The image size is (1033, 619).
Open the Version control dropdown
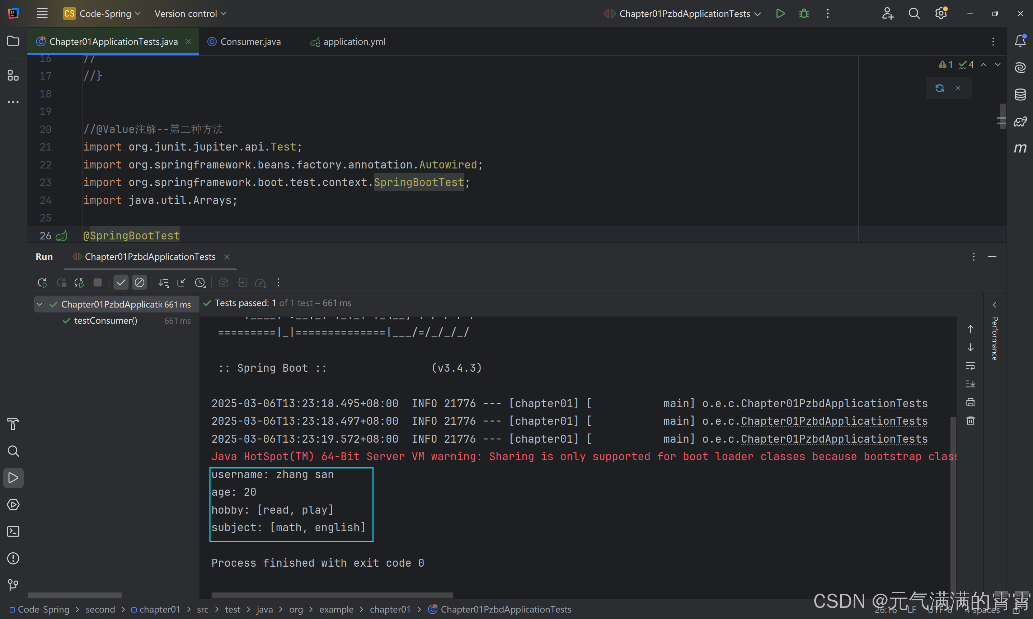coord(190,14)
